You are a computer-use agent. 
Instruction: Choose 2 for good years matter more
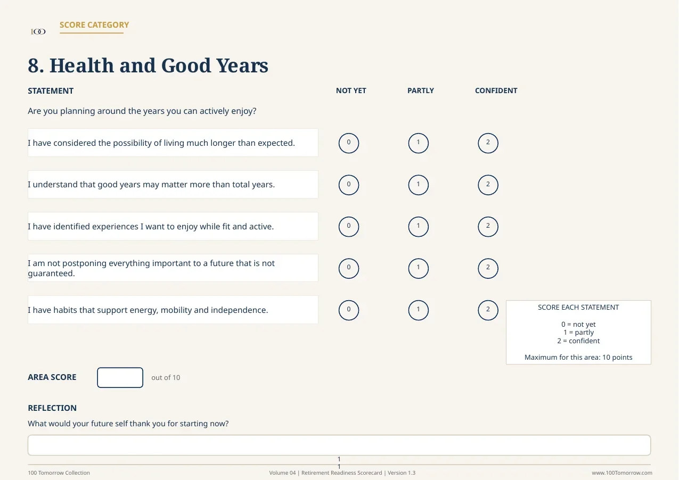(x=488, y=185)
